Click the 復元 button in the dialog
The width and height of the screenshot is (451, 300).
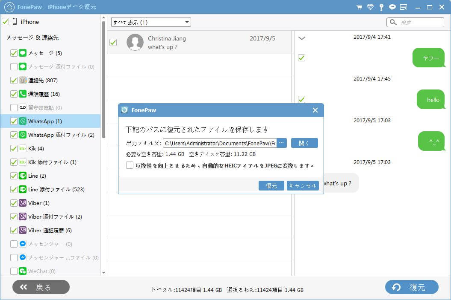(271, 185)
